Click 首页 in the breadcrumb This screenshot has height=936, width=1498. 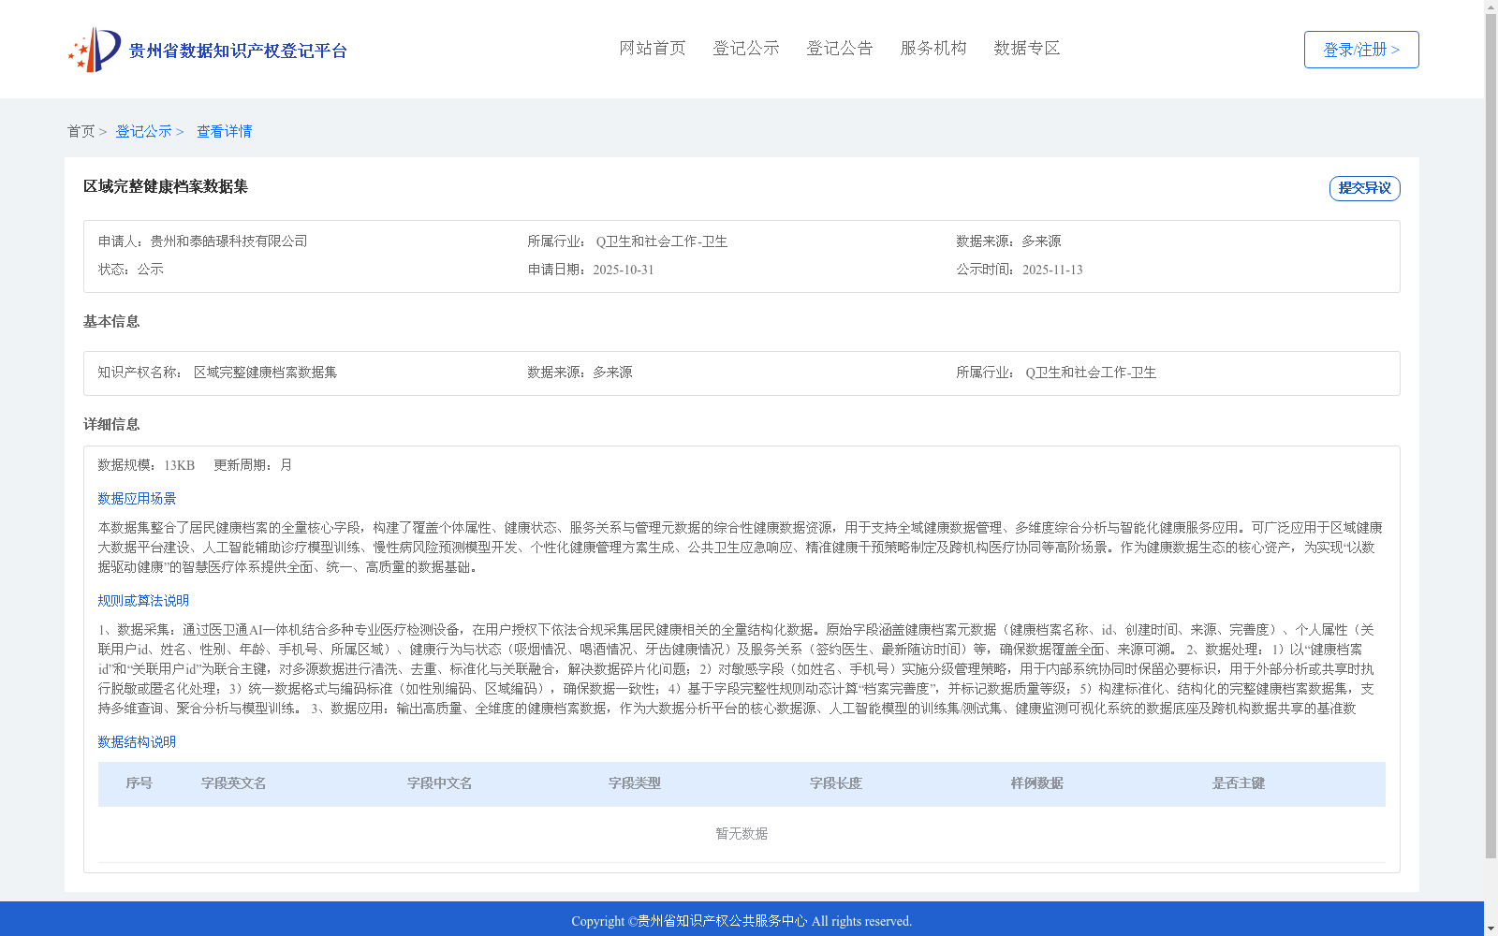[81, 132]
